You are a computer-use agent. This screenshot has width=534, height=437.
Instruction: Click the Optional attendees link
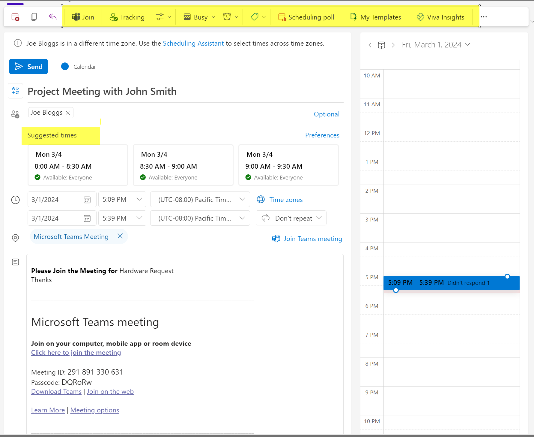pos(327,114)
